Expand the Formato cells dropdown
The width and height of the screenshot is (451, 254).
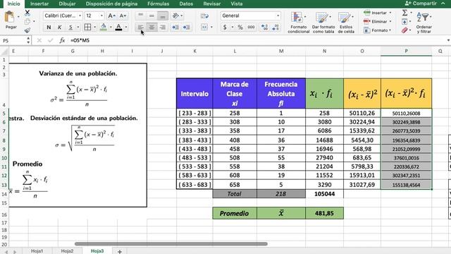pos(390,30)
